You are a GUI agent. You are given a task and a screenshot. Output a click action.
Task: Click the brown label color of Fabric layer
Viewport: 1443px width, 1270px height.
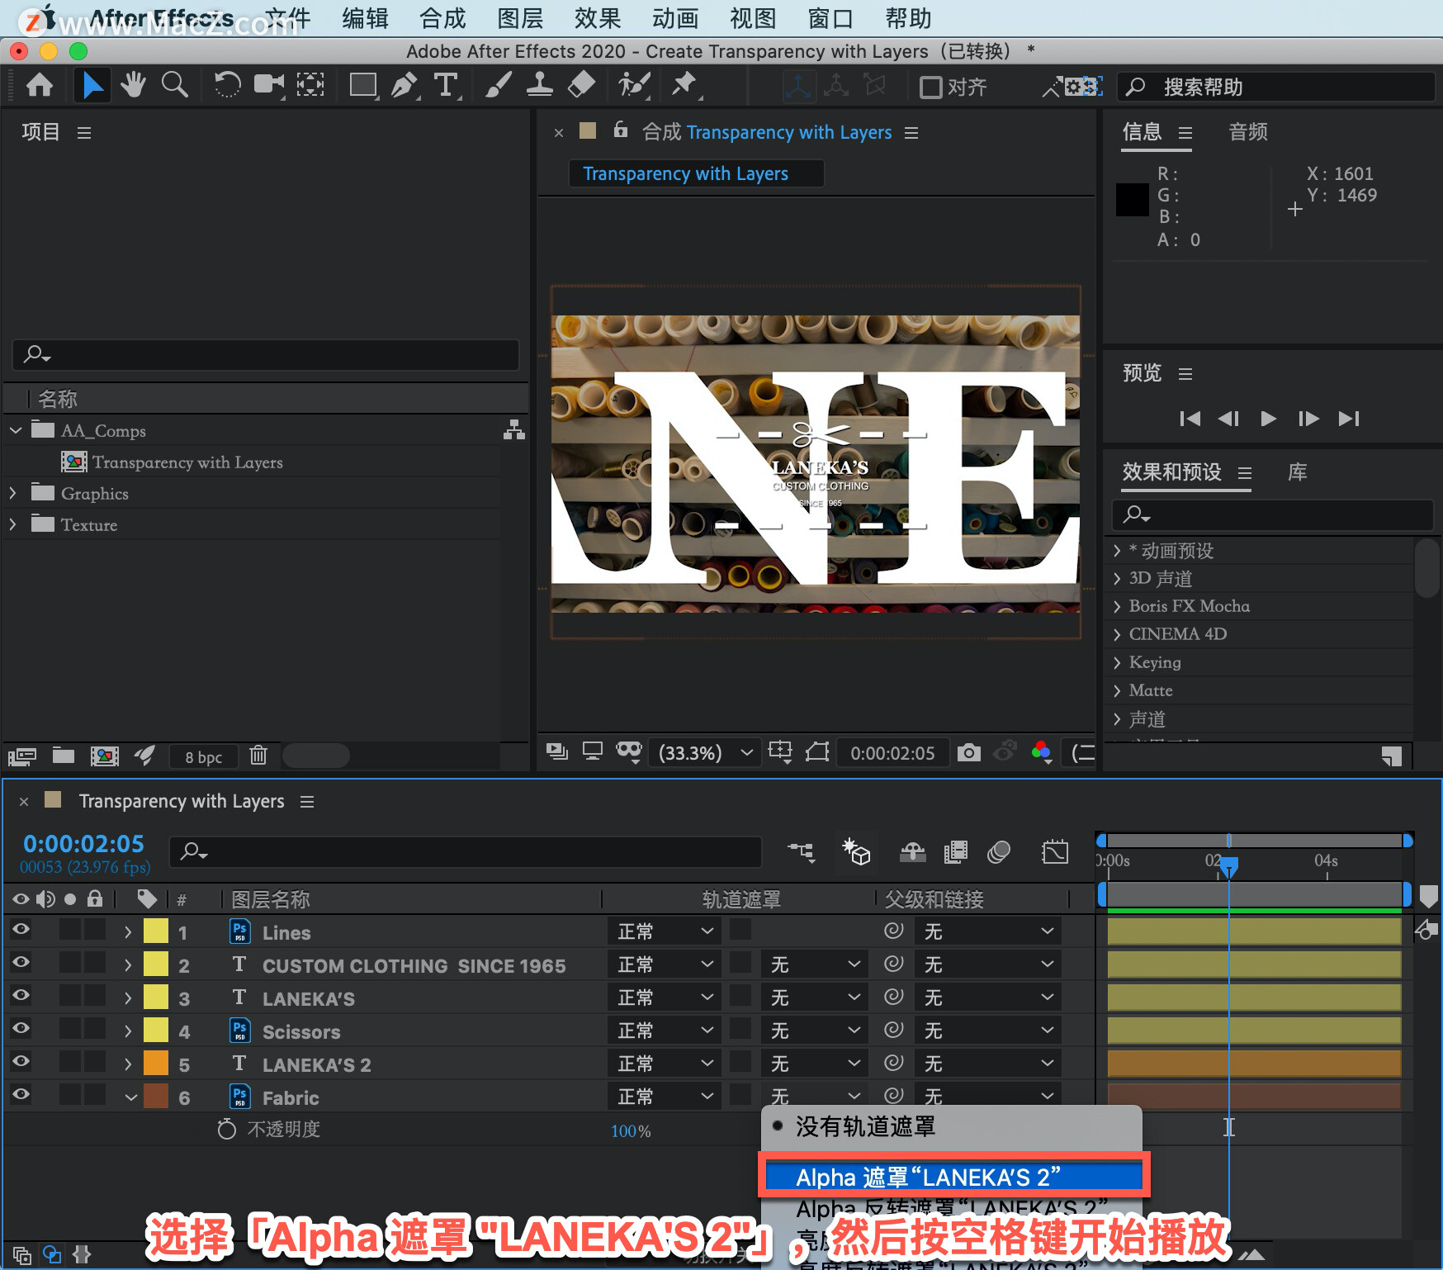pyautogui.click(x=156, y=1097)
